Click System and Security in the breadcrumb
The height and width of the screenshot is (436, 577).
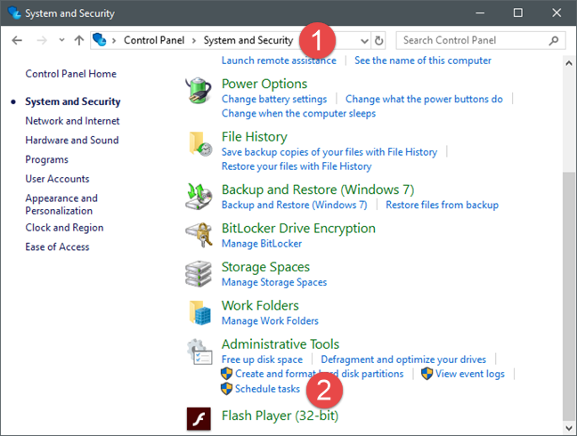point(248,40)
